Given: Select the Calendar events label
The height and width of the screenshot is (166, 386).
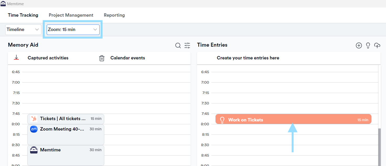Looking at the screenshot, I should (128, 58).
